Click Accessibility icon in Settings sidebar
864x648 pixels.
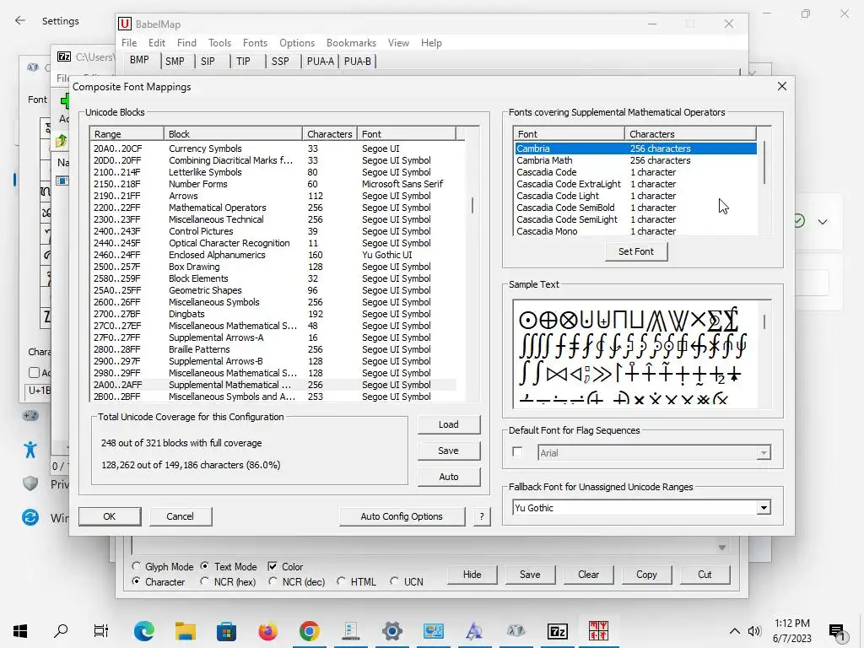click(30, 450)
